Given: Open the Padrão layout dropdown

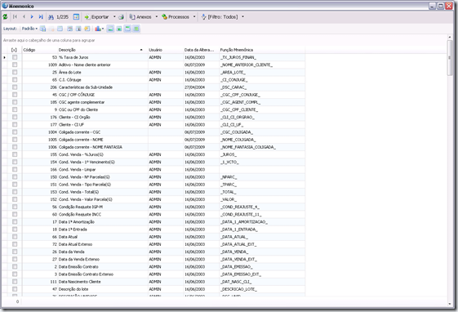Looking at the screenshot, I should pyautogui.click(x=29, y=29).
